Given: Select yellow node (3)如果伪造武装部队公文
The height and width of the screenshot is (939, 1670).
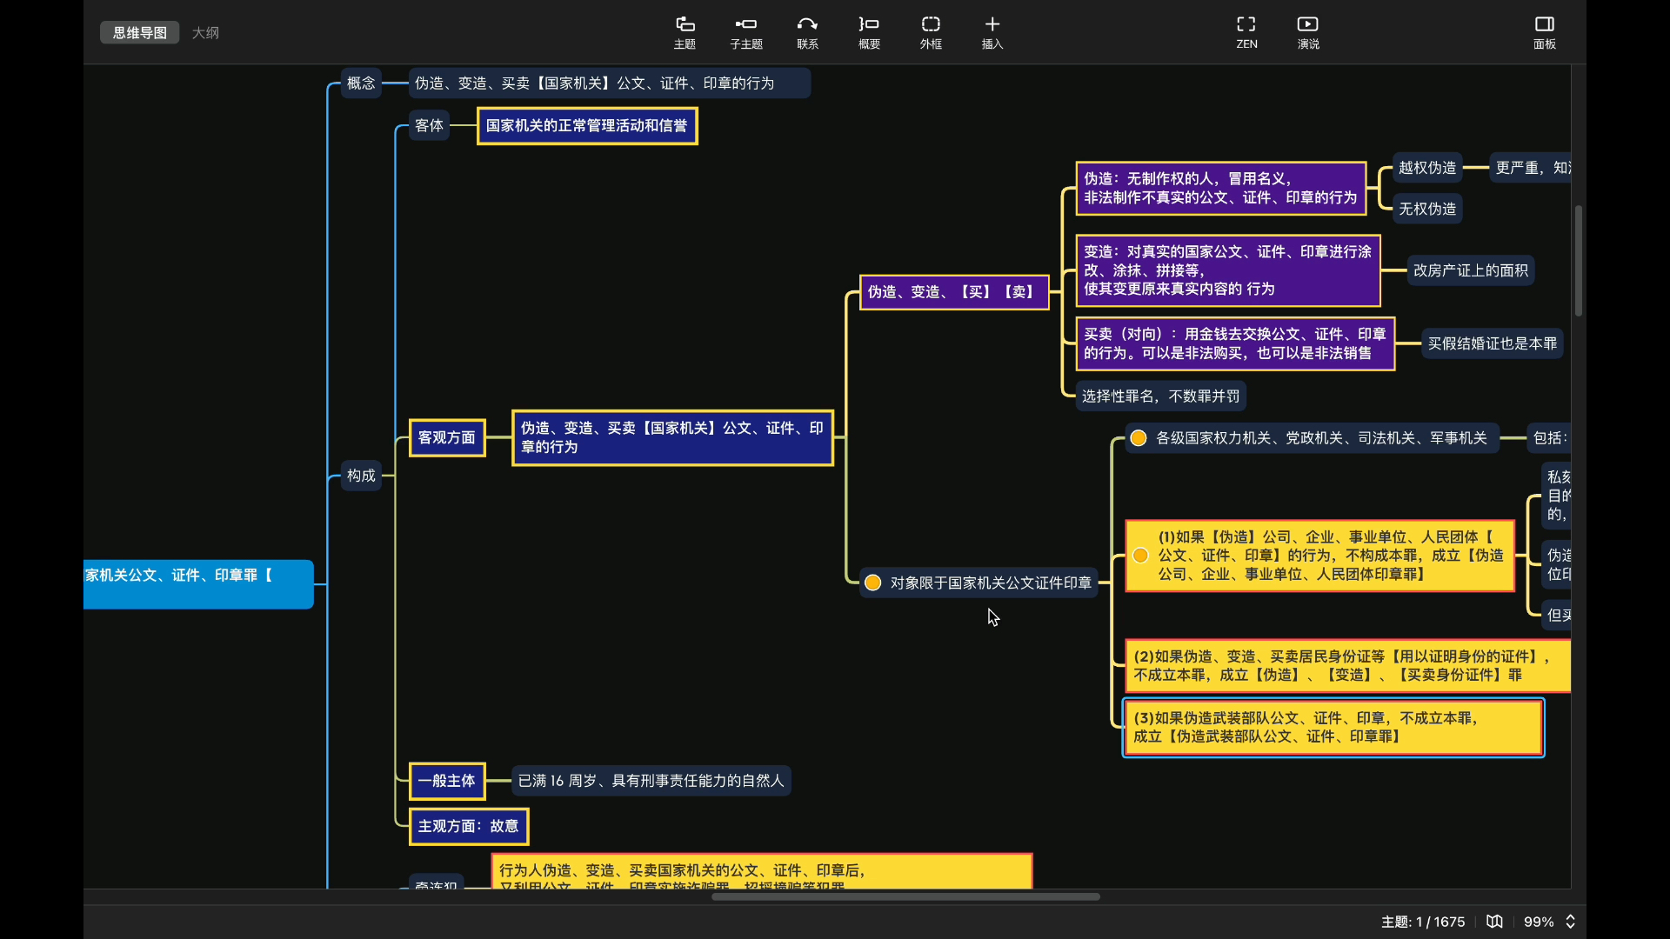Looking at the screenshot, I should pos(1333,728).
